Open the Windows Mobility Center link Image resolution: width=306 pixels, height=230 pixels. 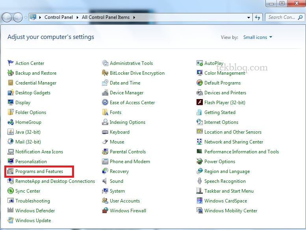pos(231,210)
